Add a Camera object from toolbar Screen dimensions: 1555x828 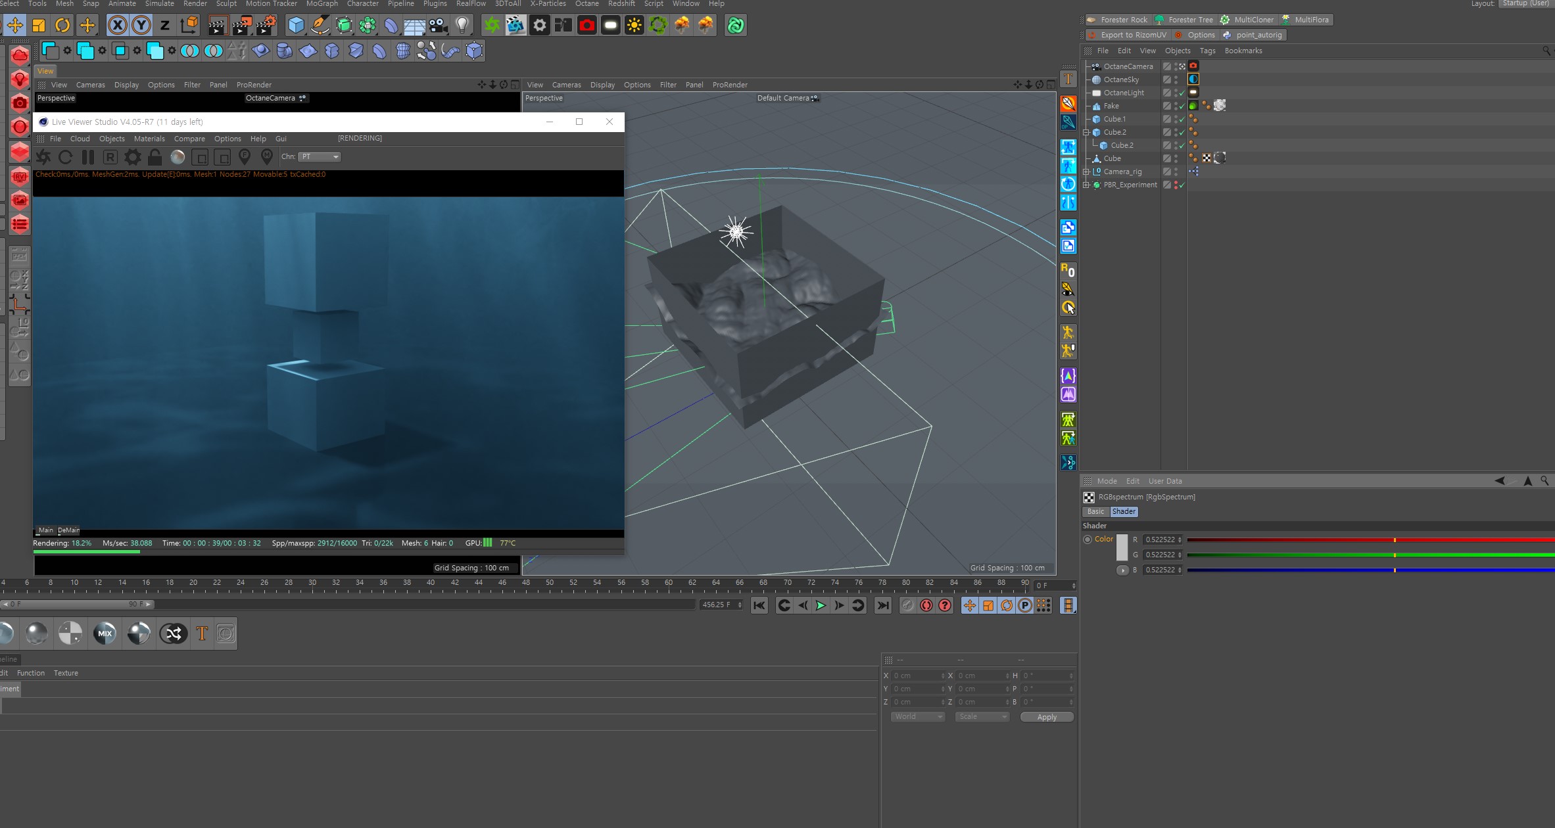point(438,26)
